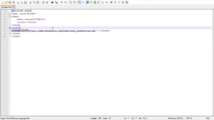Collapse the html tag fold marker

10,14
